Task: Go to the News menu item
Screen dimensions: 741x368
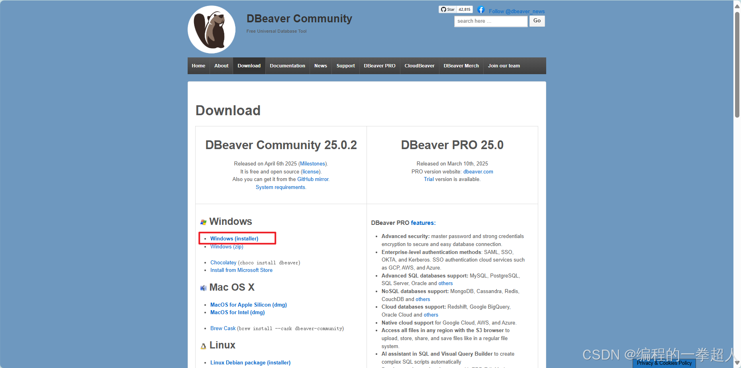Action: [x=321, y=66]
